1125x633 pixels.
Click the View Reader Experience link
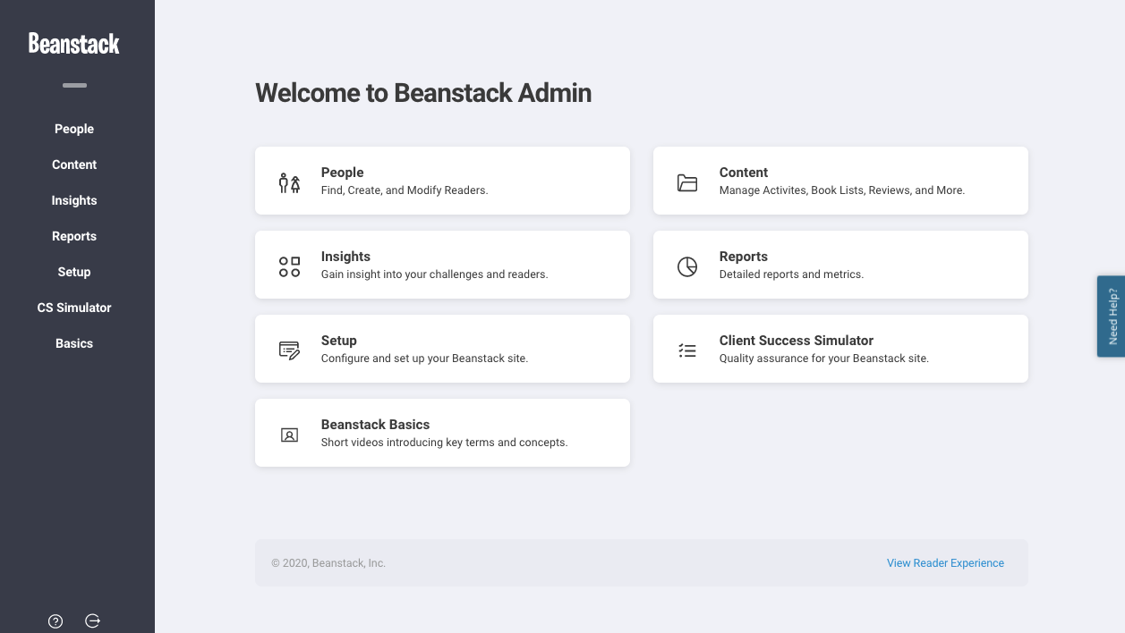tap(945, 563)
